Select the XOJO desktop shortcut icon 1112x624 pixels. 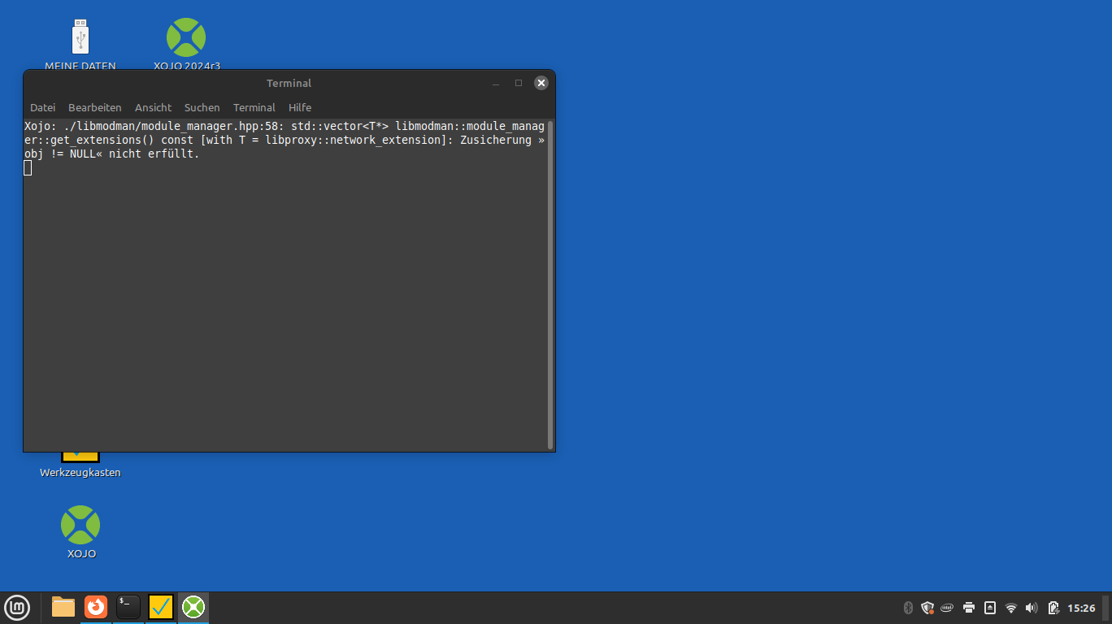pos(80,525)
